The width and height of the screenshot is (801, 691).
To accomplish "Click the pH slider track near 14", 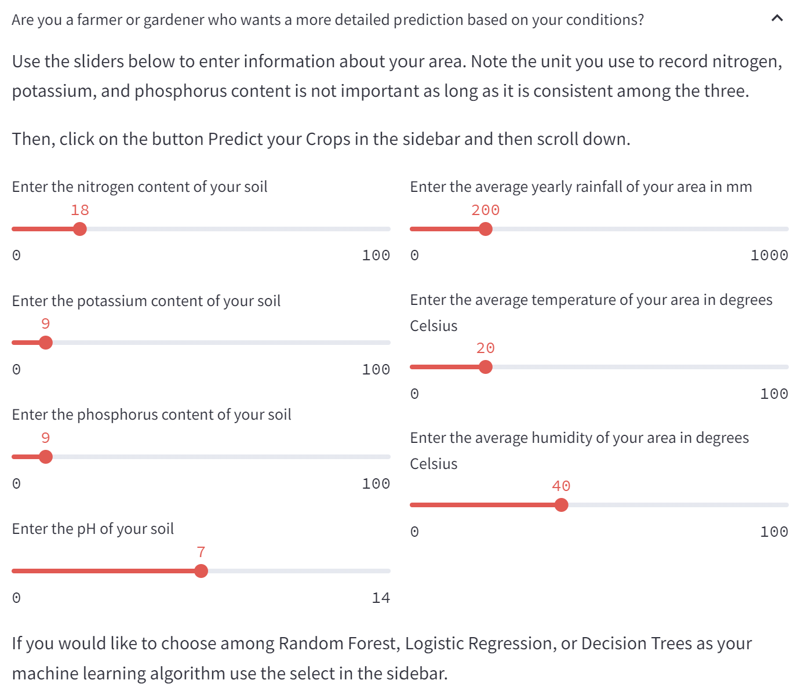I will click(385, 571).
